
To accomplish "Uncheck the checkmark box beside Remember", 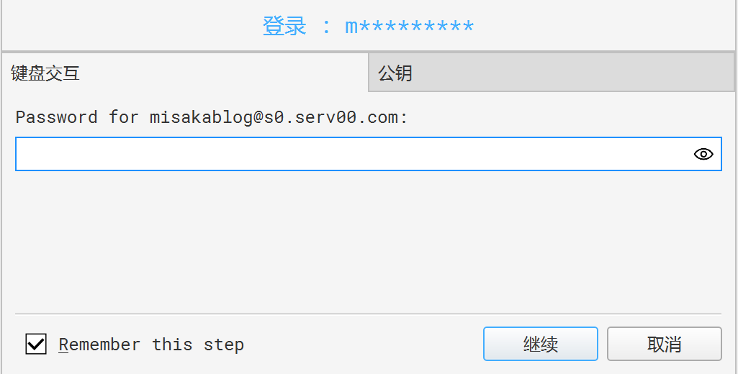I will (36, 345).
